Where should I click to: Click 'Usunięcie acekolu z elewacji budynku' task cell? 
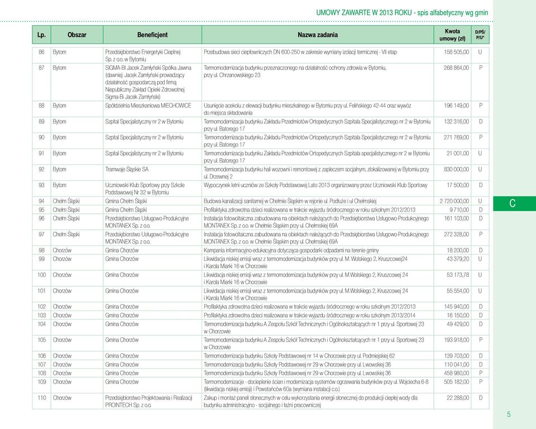tap(318, 109)
